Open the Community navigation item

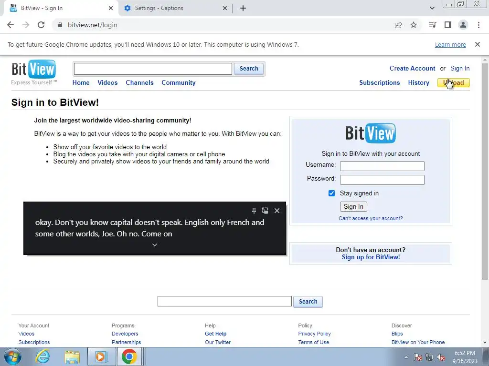pyautogui.click(x=179, y=83)
